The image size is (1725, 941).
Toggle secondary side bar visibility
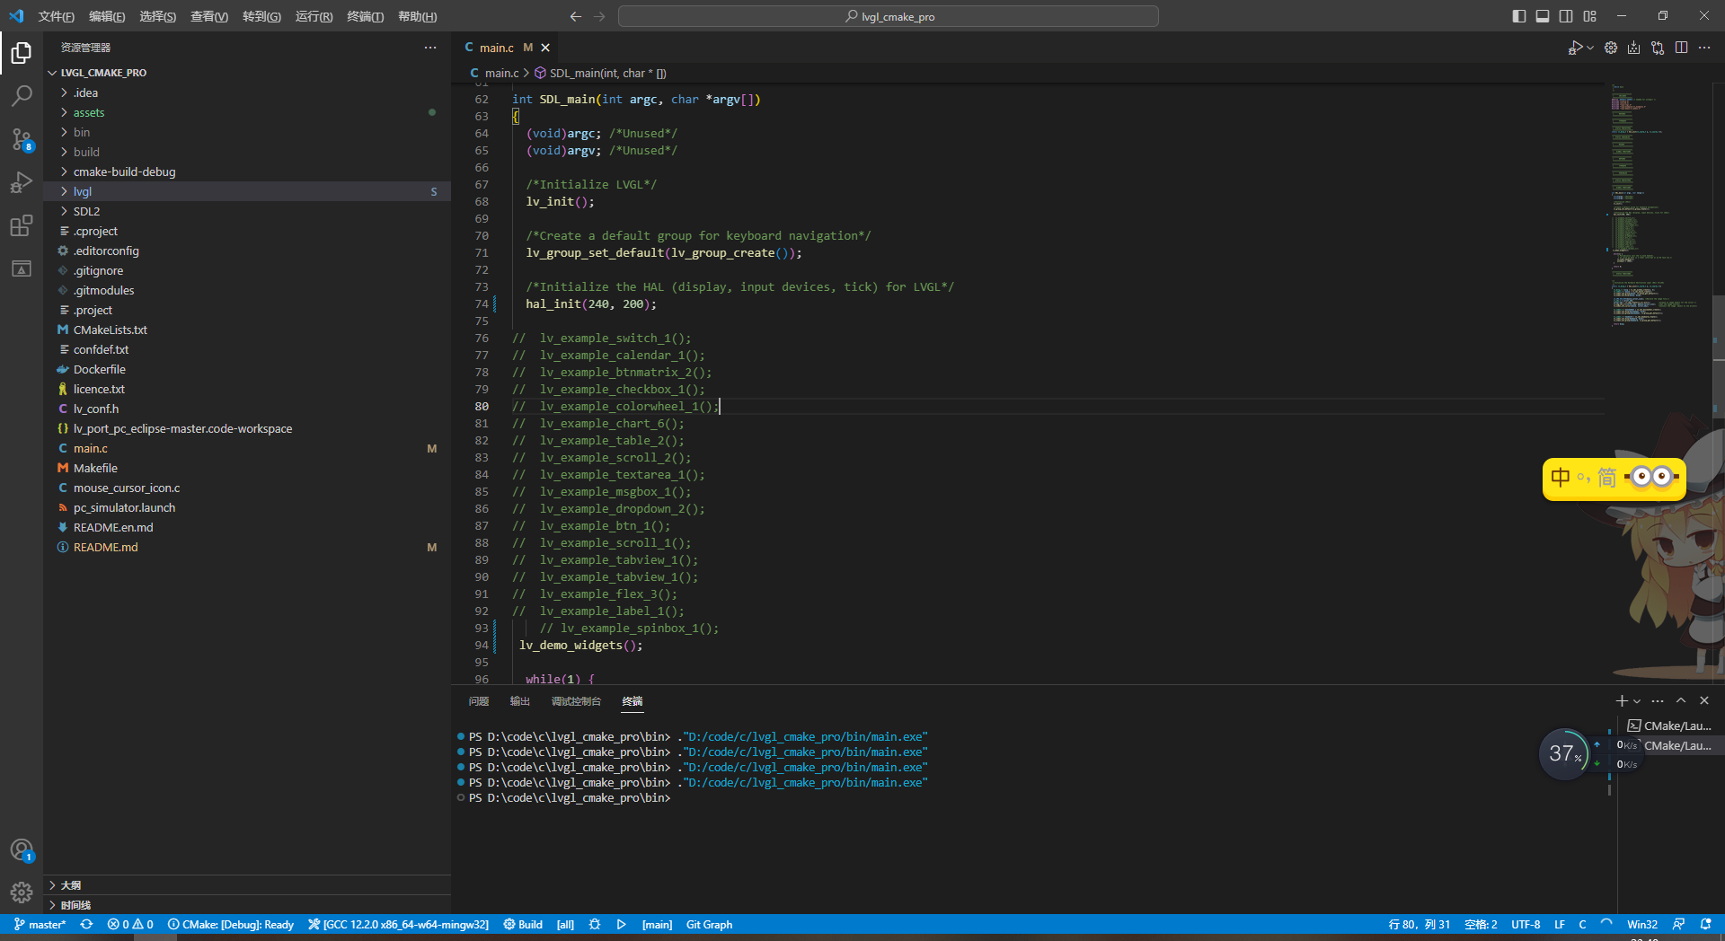point(1566,16)
